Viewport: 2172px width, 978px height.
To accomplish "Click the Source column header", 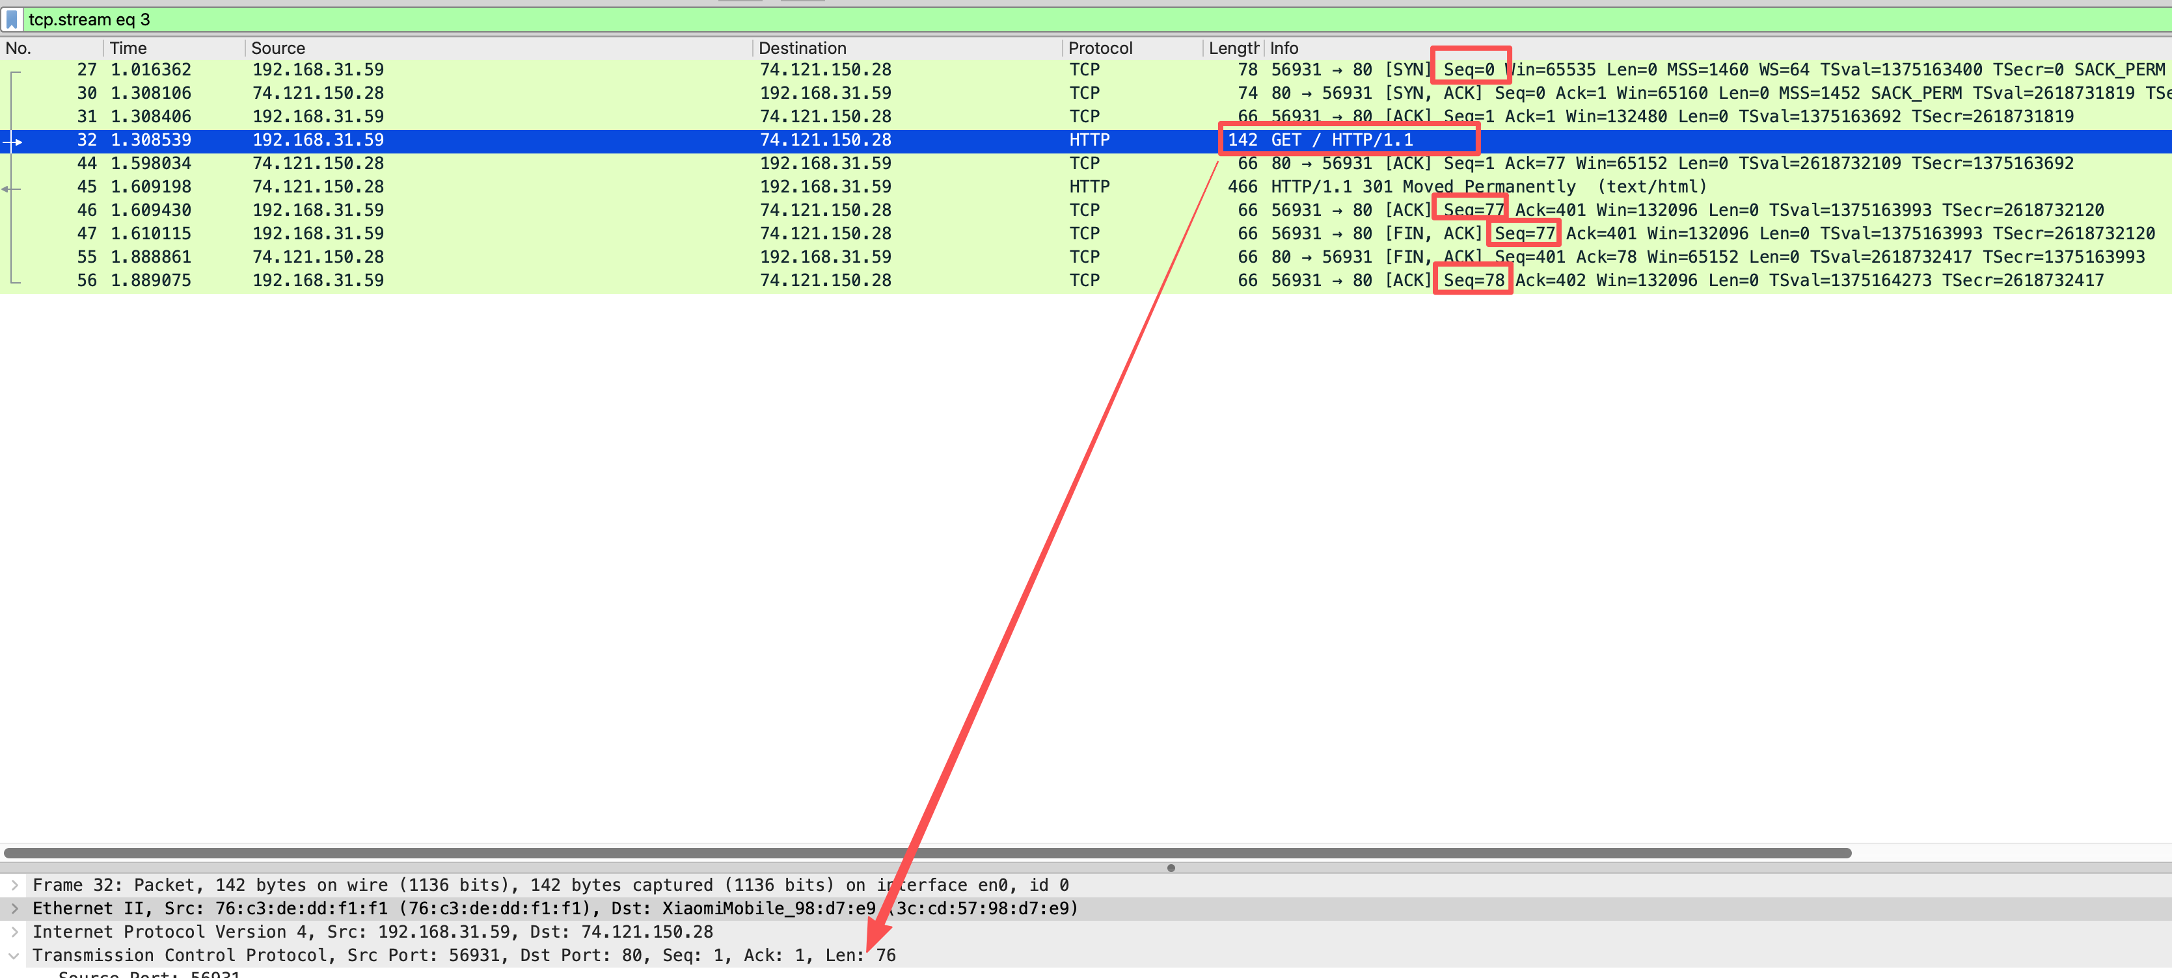I will (x=278, y=48).
